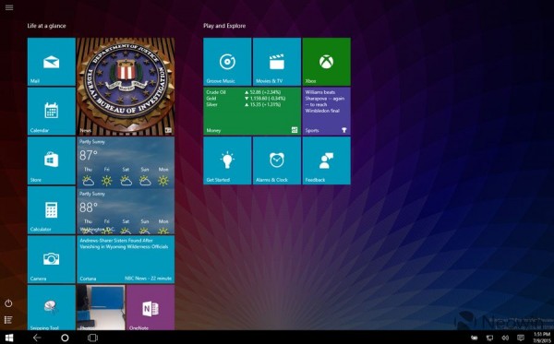Open the OneNote tile
Image resolution: width=554 pixels, height=344 pixels.
(151, 307)
